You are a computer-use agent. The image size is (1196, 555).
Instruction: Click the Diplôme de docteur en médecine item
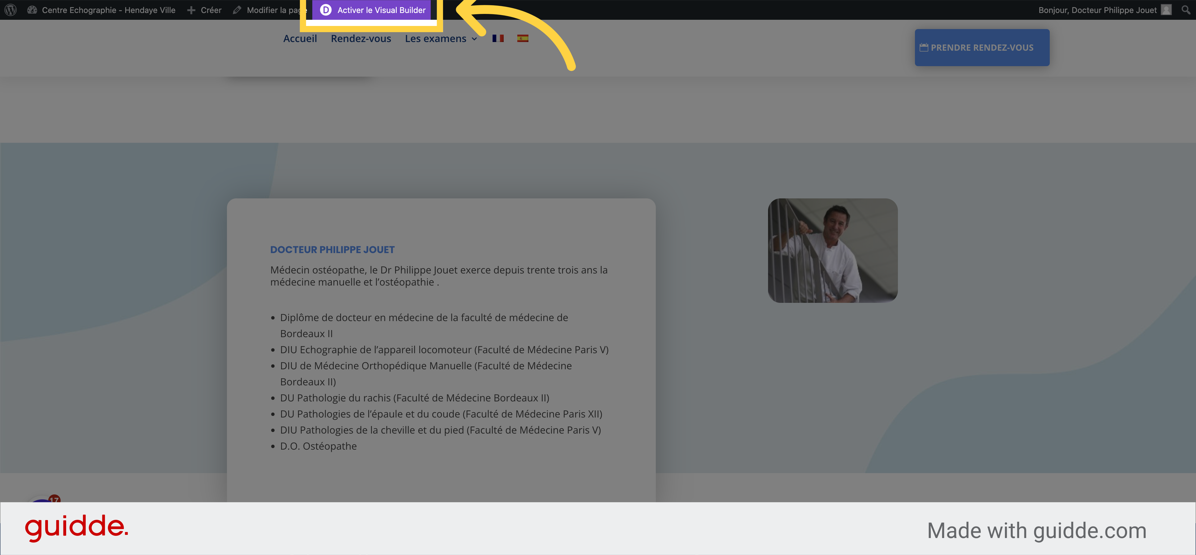pyautogui.click(x=424, y=325)
